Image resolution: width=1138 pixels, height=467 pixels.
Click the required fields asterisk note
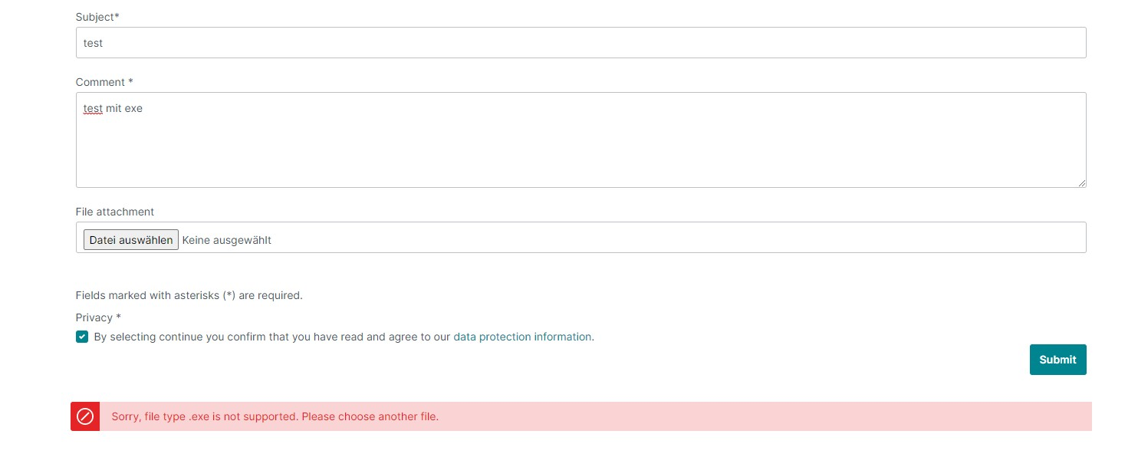pos(189,295)
